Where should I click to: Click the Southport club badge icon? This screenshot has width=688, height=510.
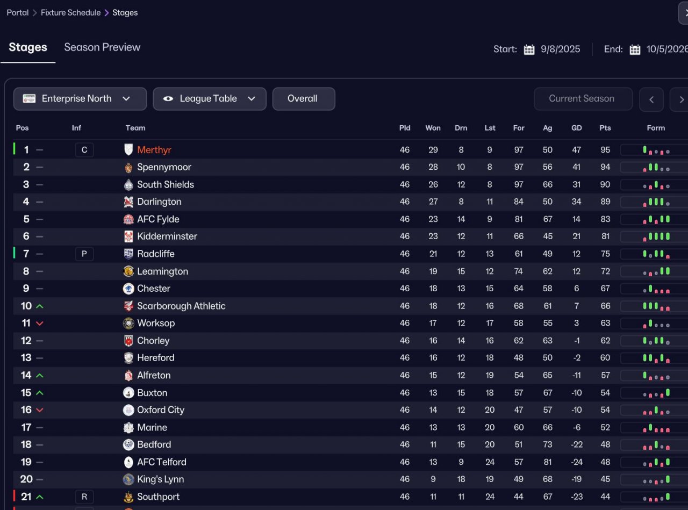coord(128,497)
